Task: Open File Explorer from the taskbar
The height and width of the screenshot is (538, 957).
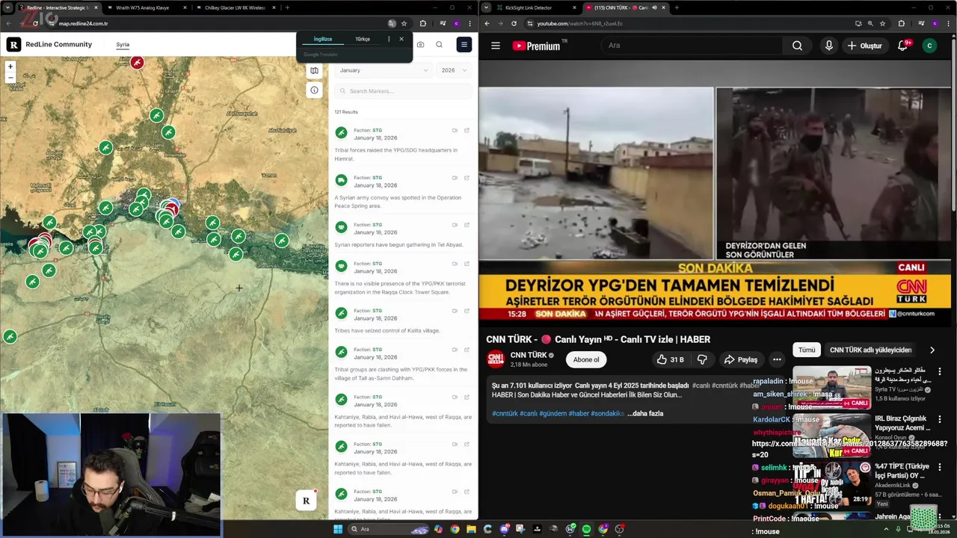Action: 471,529
